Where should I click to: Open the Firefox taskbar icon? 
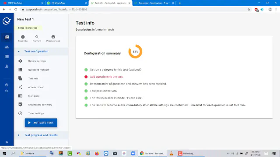point(97,153)
